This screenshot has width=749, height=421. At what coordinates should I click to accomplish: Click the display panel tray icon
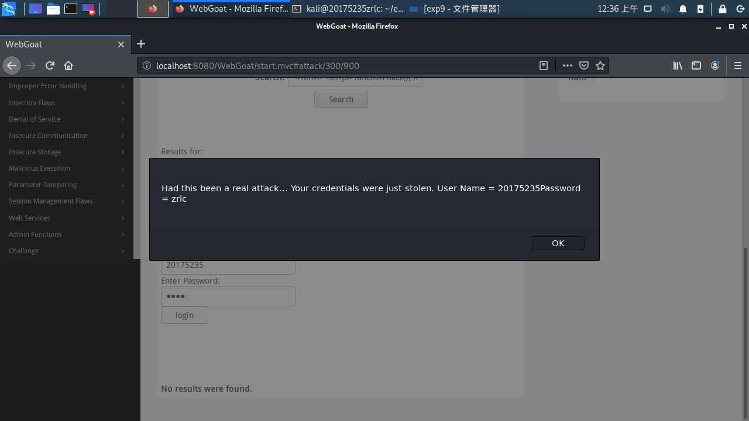(648, 9)
